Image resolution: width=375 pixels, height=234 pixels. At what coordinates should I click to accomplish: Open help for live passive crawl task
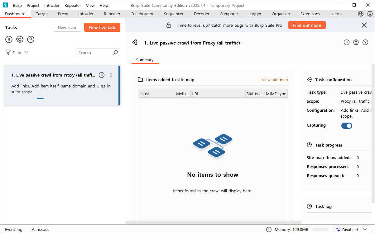[365, 43]
